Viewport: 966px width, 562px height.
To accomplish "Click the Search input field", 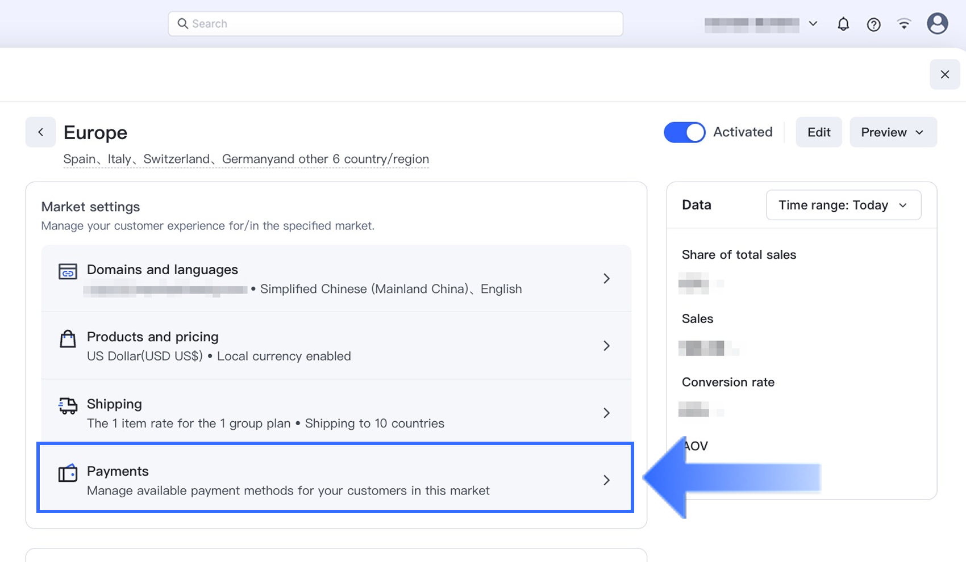I will coord(395,24).
